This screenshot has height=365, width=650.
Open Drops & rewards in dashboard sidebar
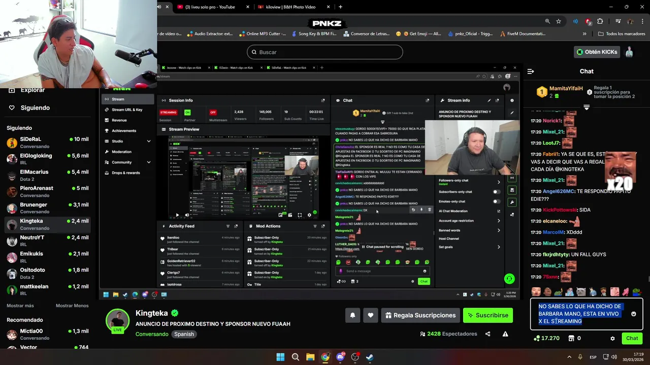[x=127, y=173]
